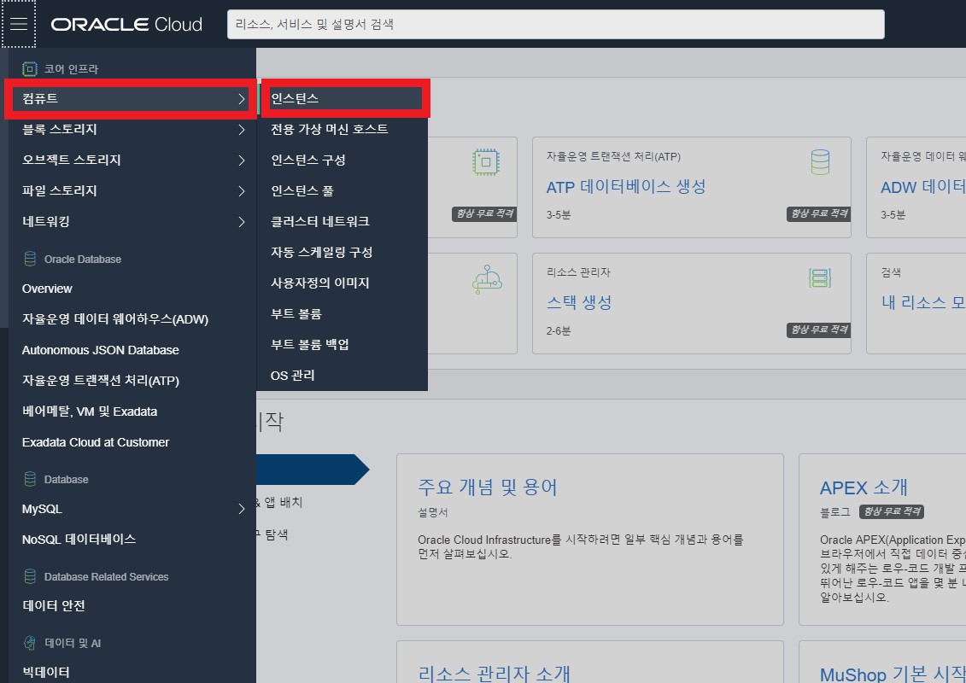Open the 오브젝트 스토리지 menu item
The height and width of the screenshot is (683, 966).
click(x=131, y=161)
